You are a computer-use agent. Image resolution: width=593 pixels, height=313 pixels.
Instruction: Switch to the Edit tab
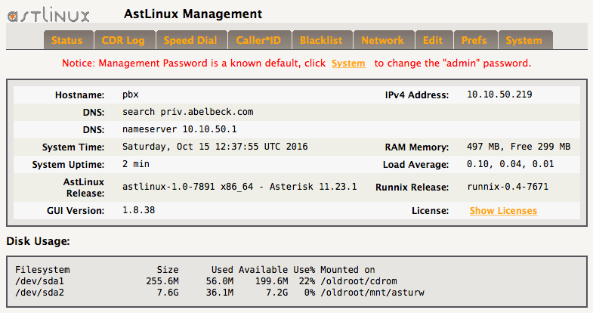433,40
